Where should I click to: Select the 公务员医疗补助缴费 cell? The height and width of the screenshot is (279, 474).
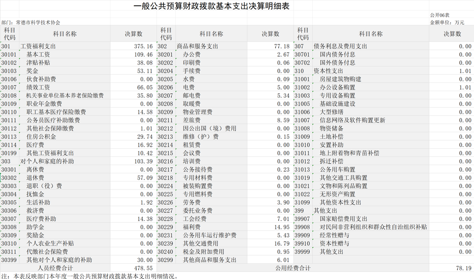click(53, 120)
